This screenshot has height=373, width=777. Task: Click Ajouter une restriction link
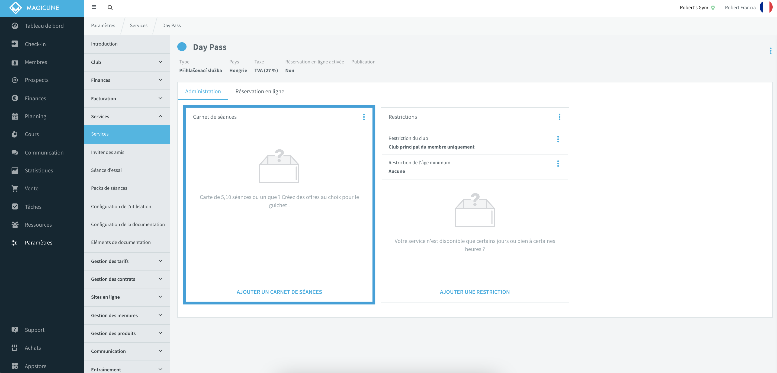point(475,292)
